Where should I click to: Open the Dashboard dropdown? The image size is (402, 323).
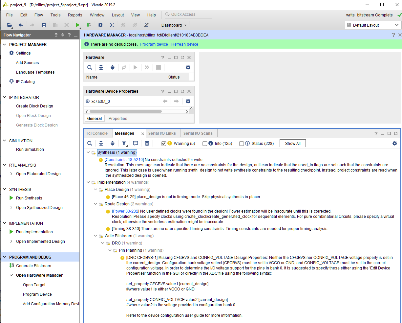point(174,25)
